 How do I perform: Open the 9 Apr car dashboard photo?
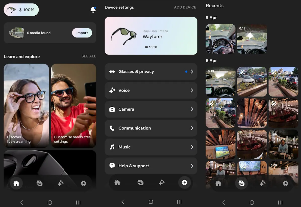220,39
